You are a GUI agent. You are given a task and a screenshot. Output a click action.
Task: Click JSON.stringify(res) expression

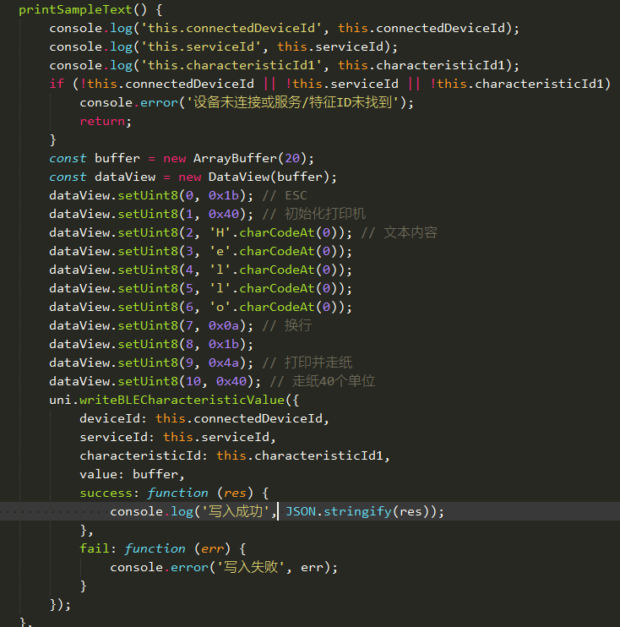(361, 511)
